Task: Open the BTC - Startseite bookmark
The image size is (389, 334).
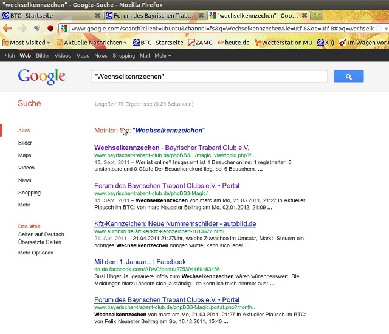Action: pyautogui.click(x=158, y=43)
